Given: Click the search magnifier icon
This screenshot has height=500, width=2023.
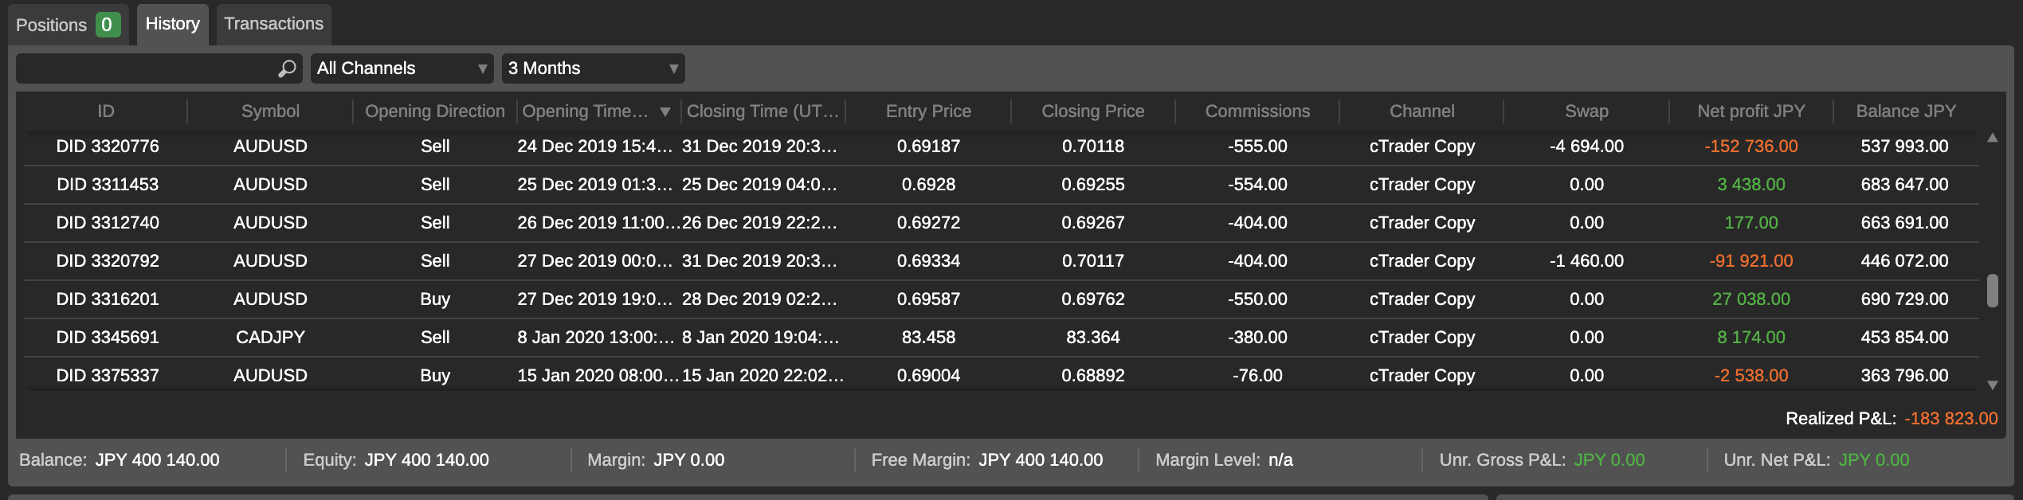Looking at the screenshot, I should pyautogui.click(x=287, y=69).
